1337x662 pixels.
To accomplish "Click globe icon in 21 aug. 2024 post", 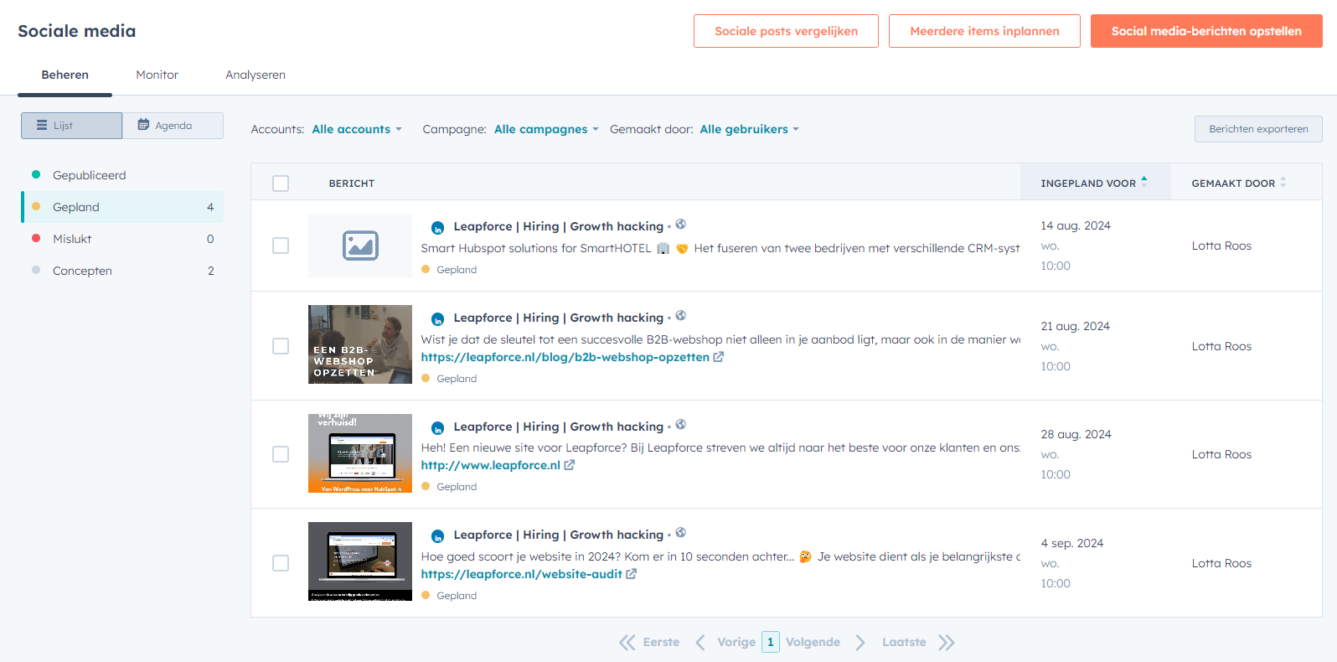I will [x=681, y=315].
